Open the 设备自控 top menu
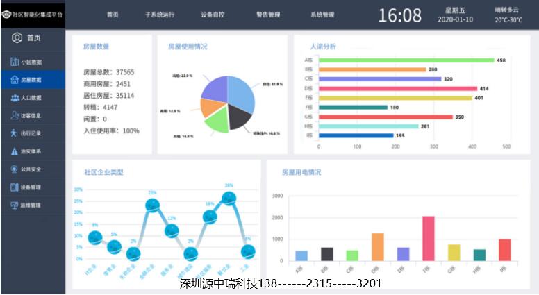Image resolution: width=539 pixels, height=295 pixels. (x=213, y=15)
